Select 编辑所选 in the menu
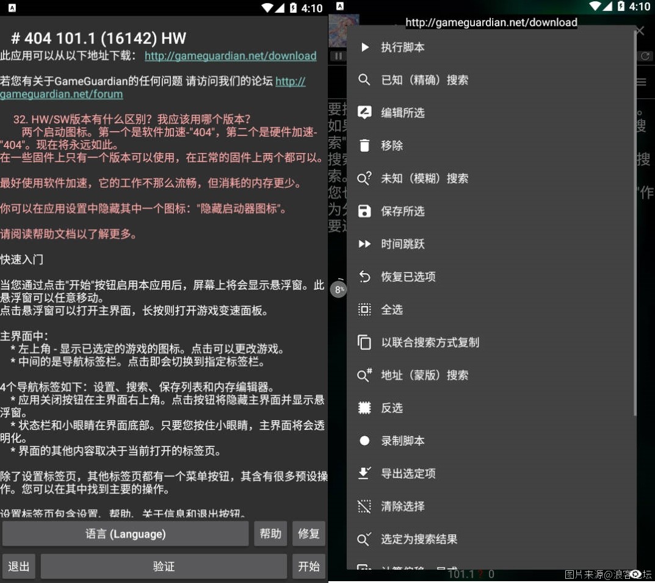Viewport: 655px width, 583px height. tap(491, 113)
